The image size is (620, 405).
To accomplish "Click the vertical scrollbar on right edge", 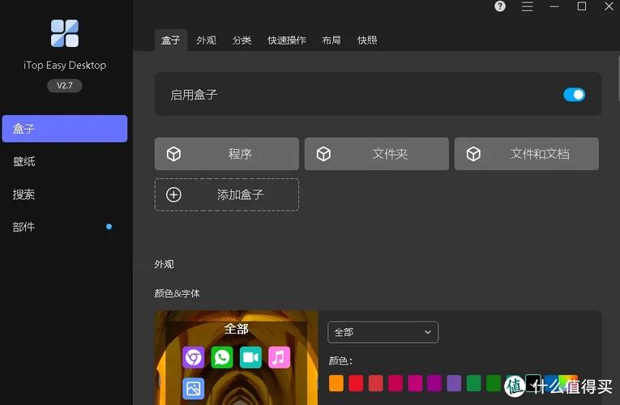I will (618, 79).
